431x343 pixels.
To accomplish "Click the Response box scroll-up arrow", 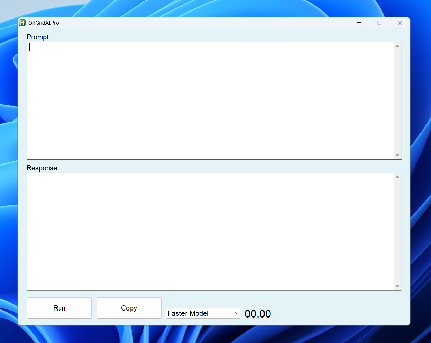I will pos(397,177).
